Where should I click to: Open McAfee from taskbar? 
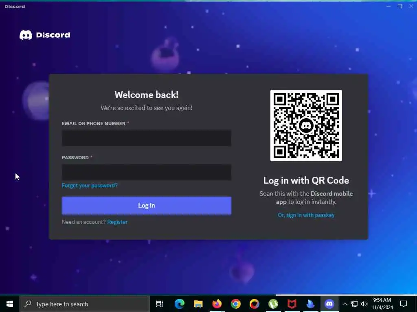(x=292, y=304)
